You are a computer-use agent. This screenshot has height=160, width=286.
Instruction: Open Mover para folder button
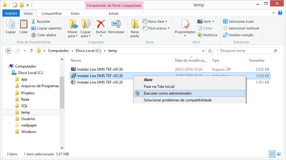[x=73, y=28]
